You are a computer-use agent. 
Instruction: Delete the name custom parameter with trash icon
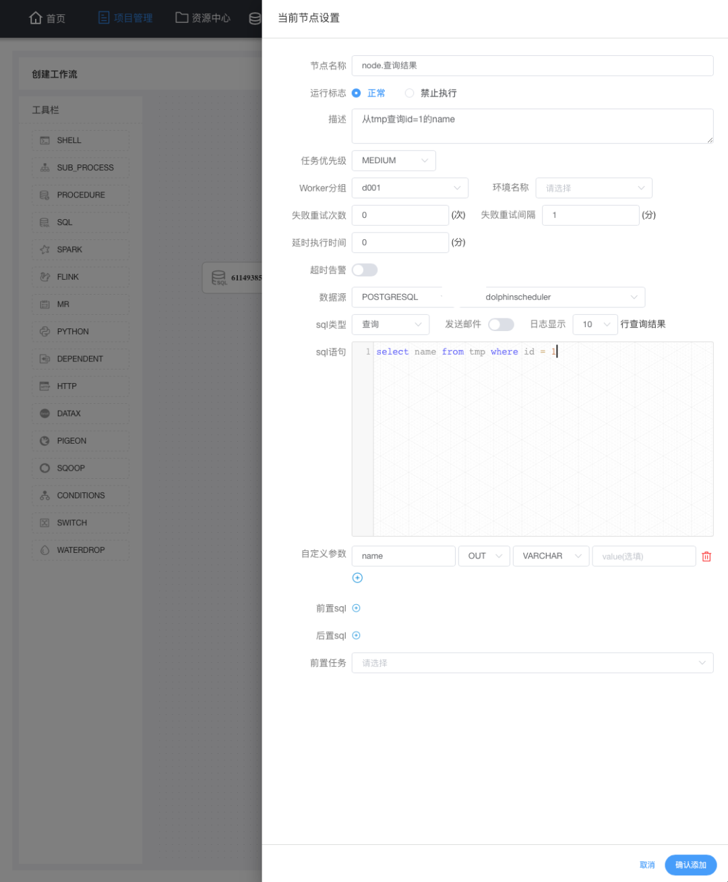click(x=706, y=556)
